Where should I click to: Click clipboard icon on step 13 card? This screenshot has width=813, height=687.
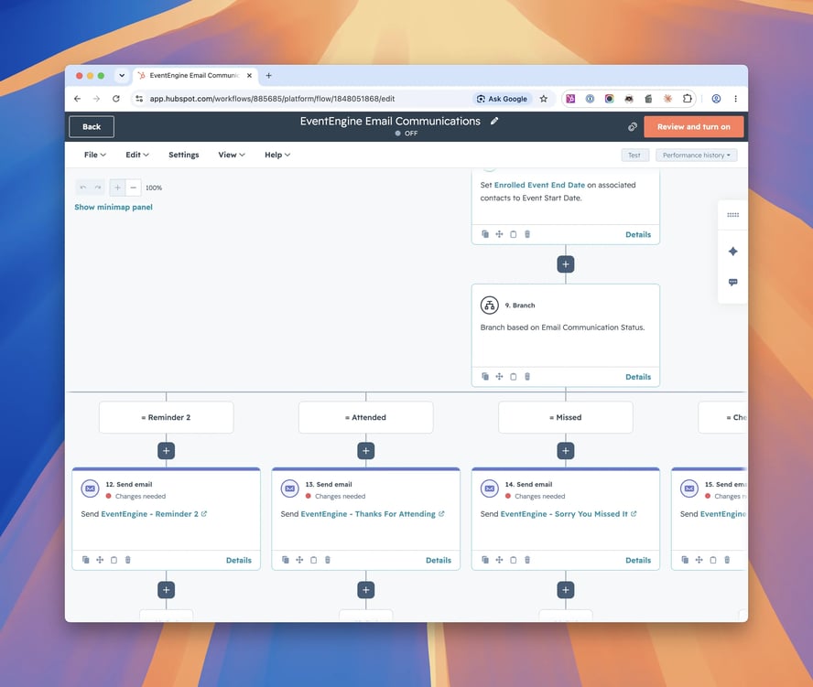tap(314, 560)
